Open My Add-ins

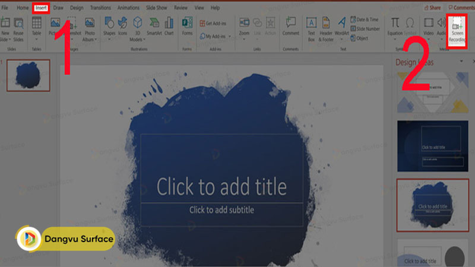pyautogui.click(x=213, y=36)
